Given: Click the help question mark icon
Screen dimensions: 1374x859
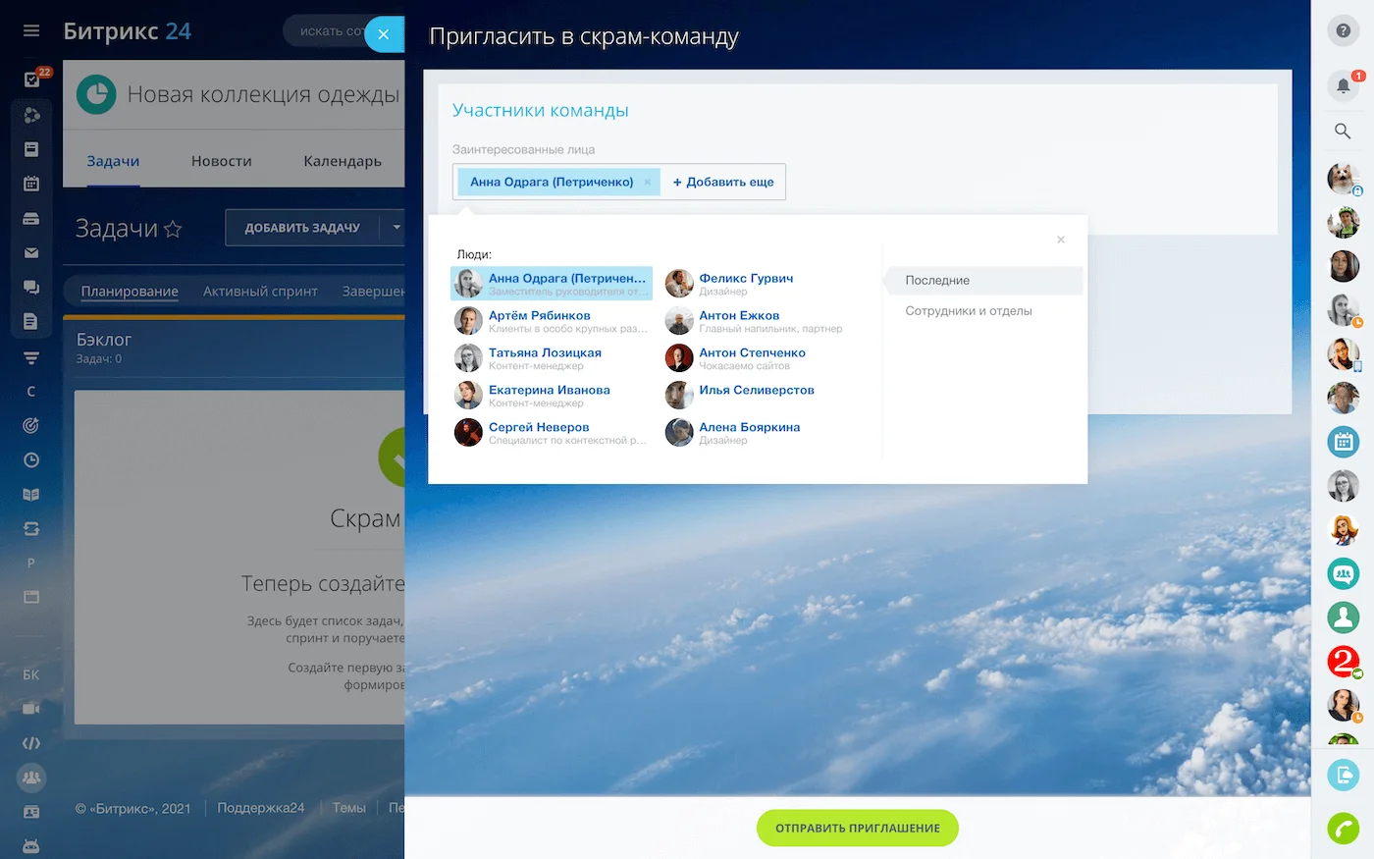Looking at the screenshot, I should 1343,30.
